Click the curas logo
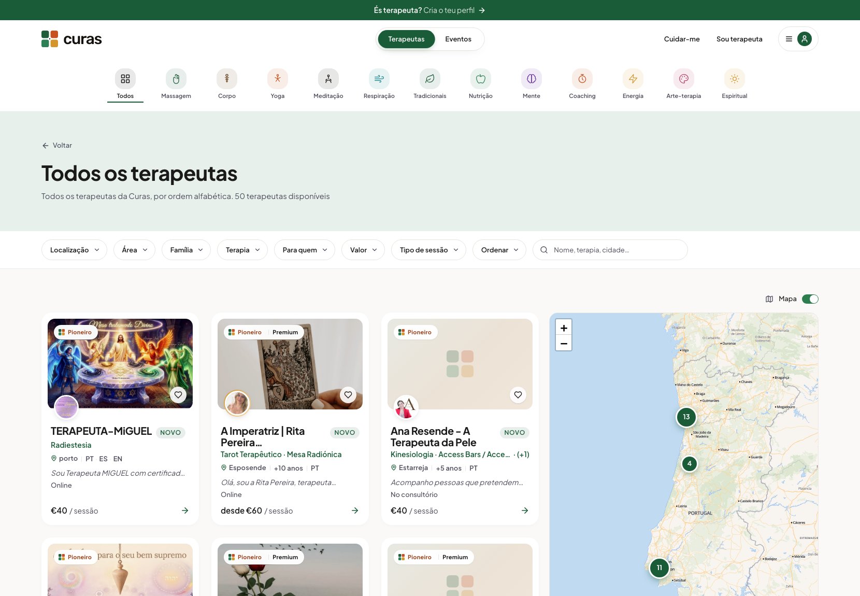The height and width of the screenshot is (596, 860). (x=71, y=39)
